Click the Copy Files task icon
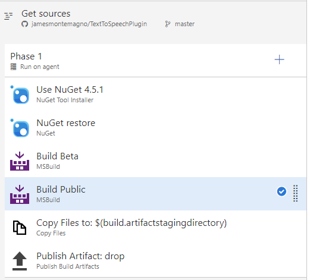 [x=20, y=228]
